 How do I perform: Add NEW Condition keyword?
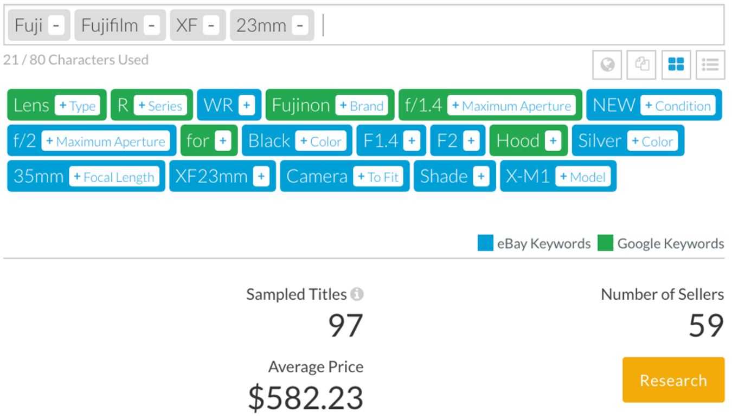point(677,106)
